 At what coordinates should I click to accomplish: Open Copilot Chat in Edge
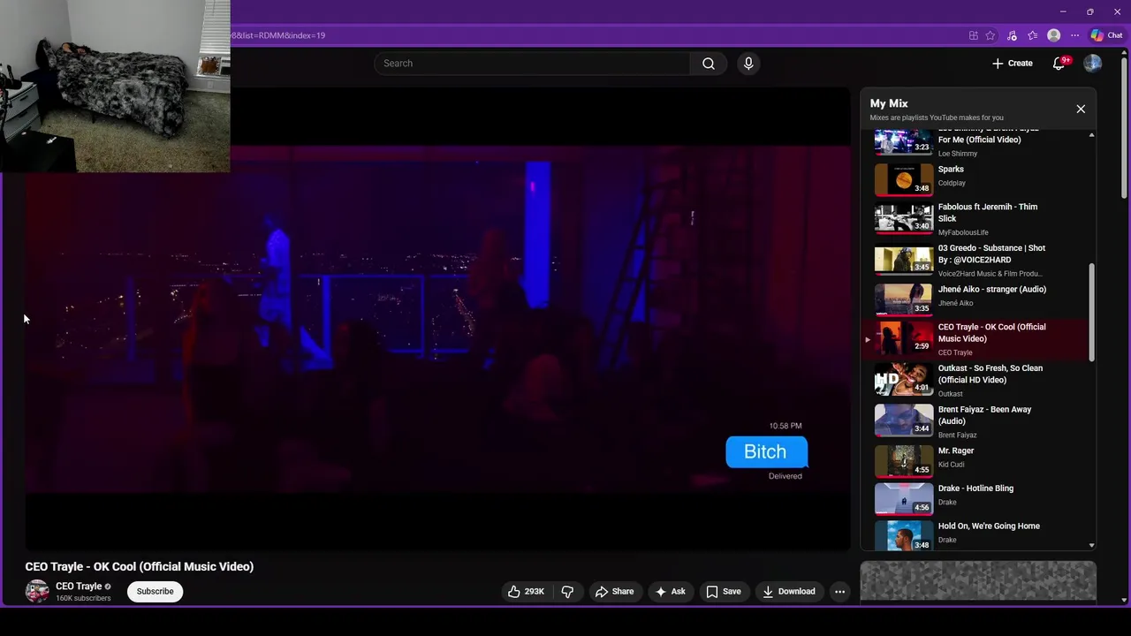pos(1106,35)
